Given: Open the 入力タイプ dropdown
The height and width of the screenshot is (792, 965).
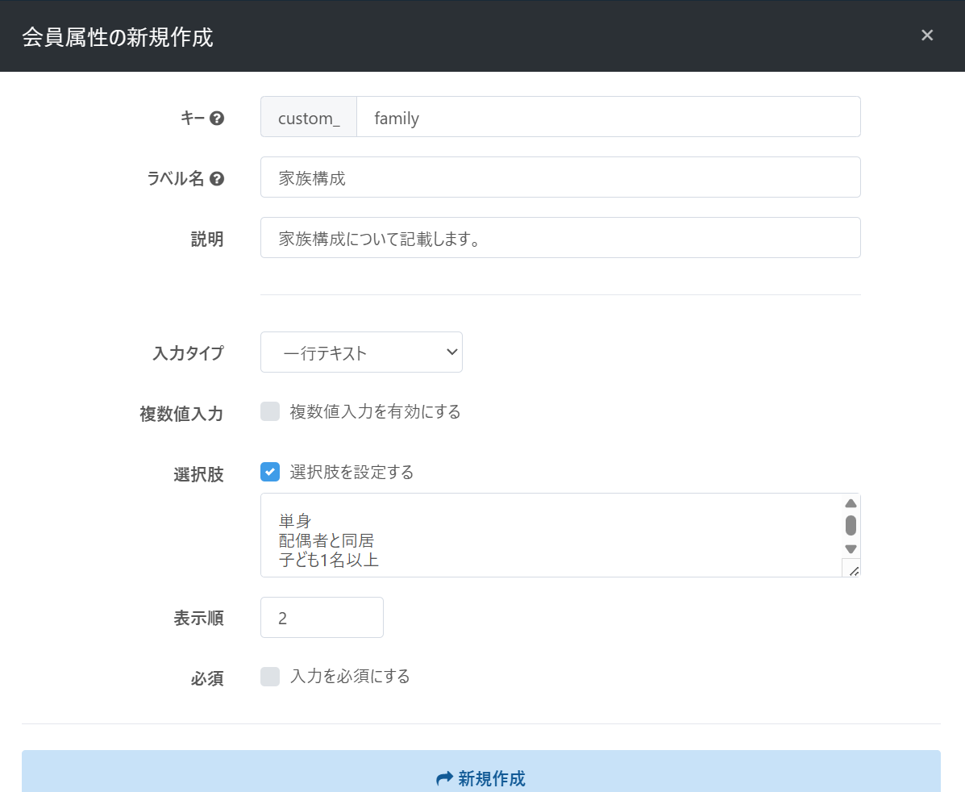Looking at the screenshot, I should pyautogui.click(x=361, y=352).
